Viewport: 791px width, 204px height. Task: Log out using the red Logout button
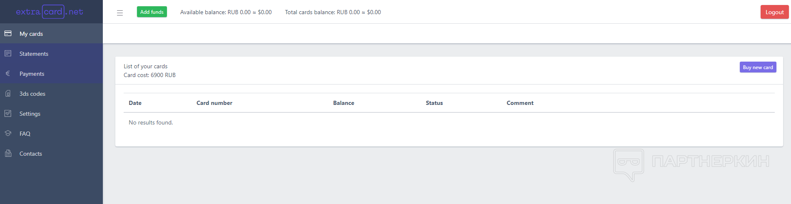(x=774, y=12)
